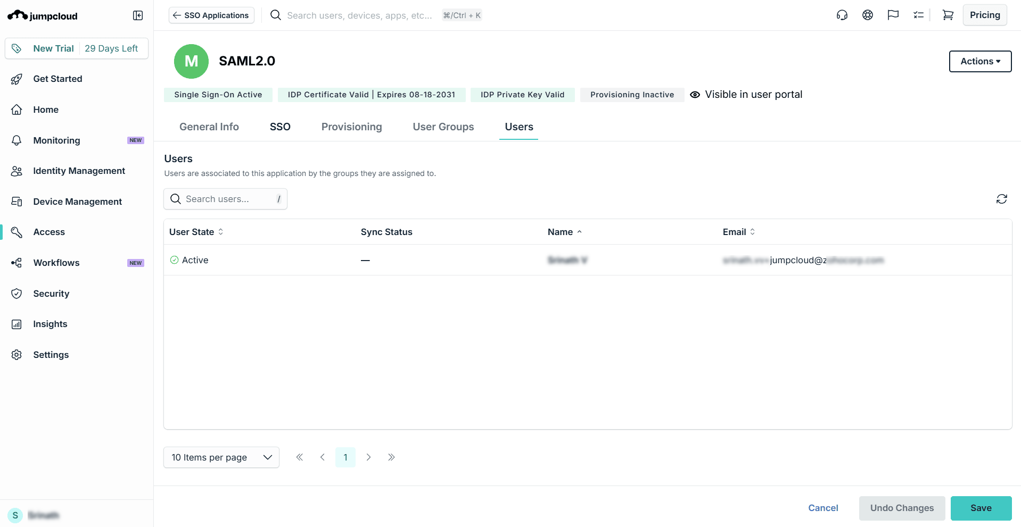Screen dimensions: 1021x527
Task: Click the Identity Management people icon
Action: point(17,171)
